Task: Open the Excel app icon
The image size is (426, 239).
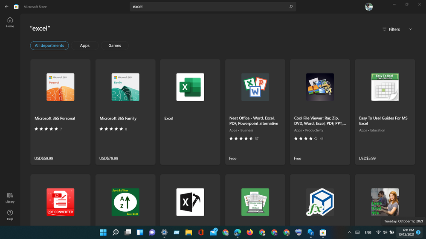Action: (x=190, y=87)
